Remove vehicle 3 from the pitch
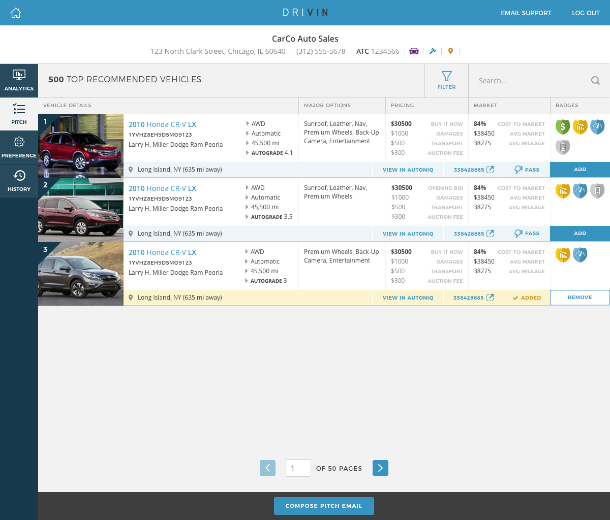 coord(580,298)
